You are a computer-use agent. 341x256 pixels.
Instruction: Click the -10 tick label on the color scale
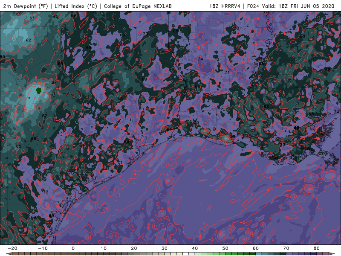pyautogui.click(x=43, y=248)
